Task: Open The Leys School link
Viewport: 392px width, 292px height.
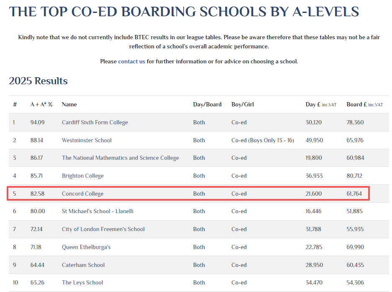Action: coord(82,282)
